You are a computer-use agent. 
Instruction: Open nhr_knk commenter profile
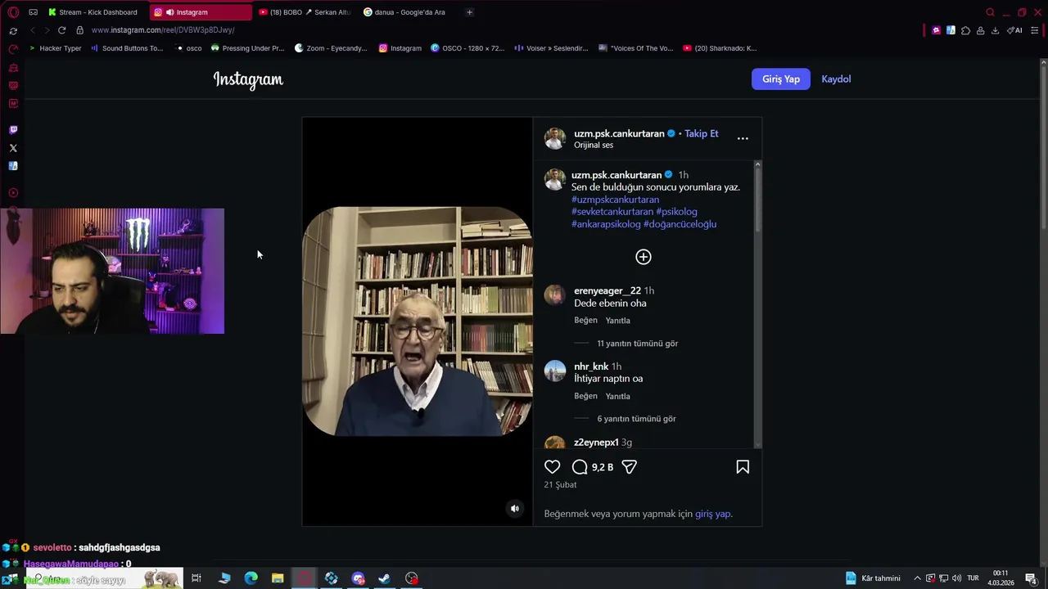coord(591,366)
